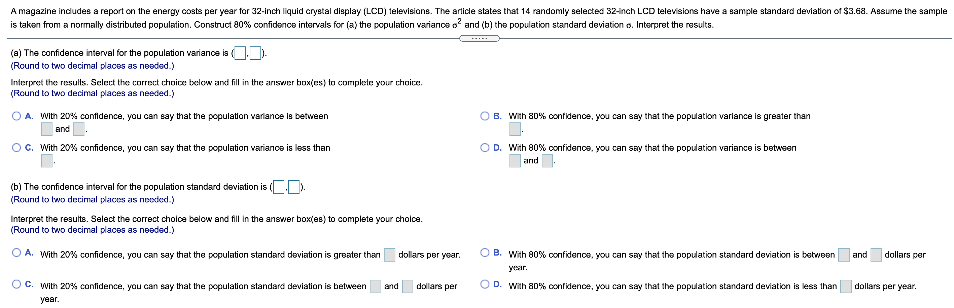Click standard deviation interval upper bound box
The width and height of the screenshot is (954, 308).
tap(294, 187)
